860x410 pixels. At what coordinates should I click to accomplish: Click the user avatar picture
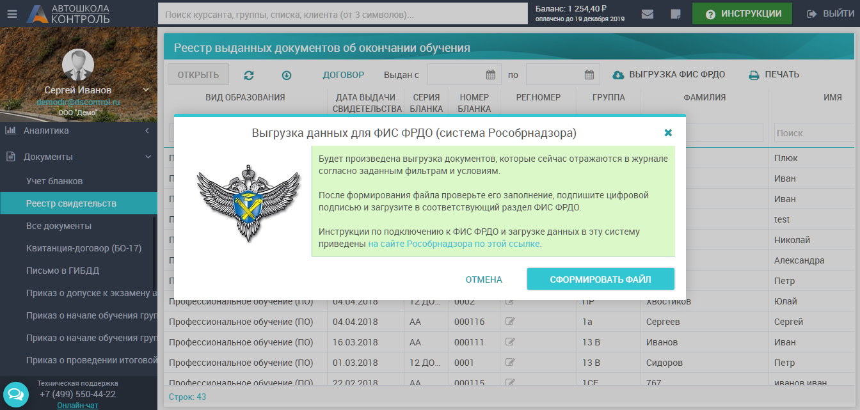[78, 65]
